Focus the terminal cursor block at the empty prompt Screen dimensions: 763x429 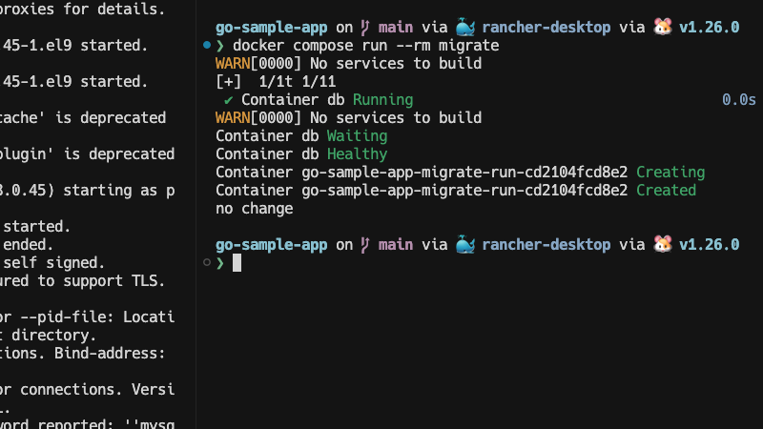(x=237, y=262)
